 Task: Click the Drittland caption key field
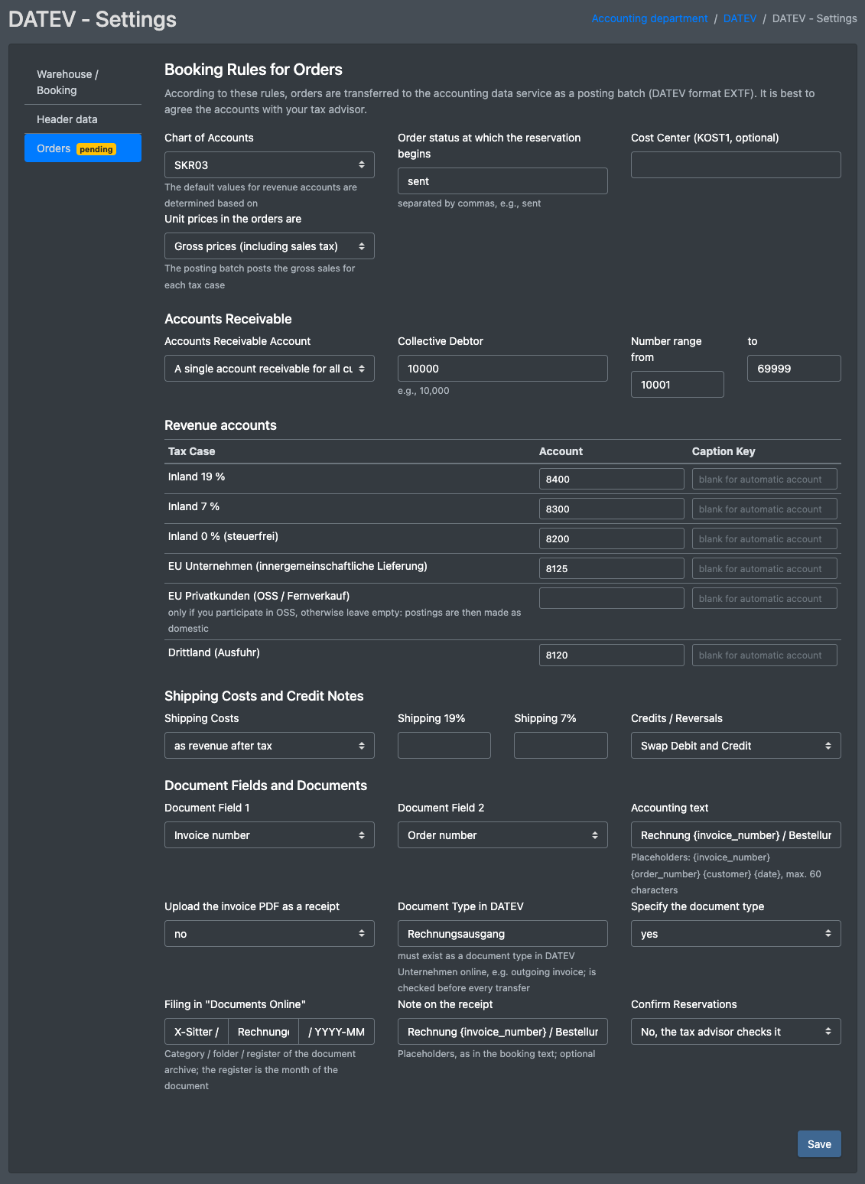click(x=764, y=655)
